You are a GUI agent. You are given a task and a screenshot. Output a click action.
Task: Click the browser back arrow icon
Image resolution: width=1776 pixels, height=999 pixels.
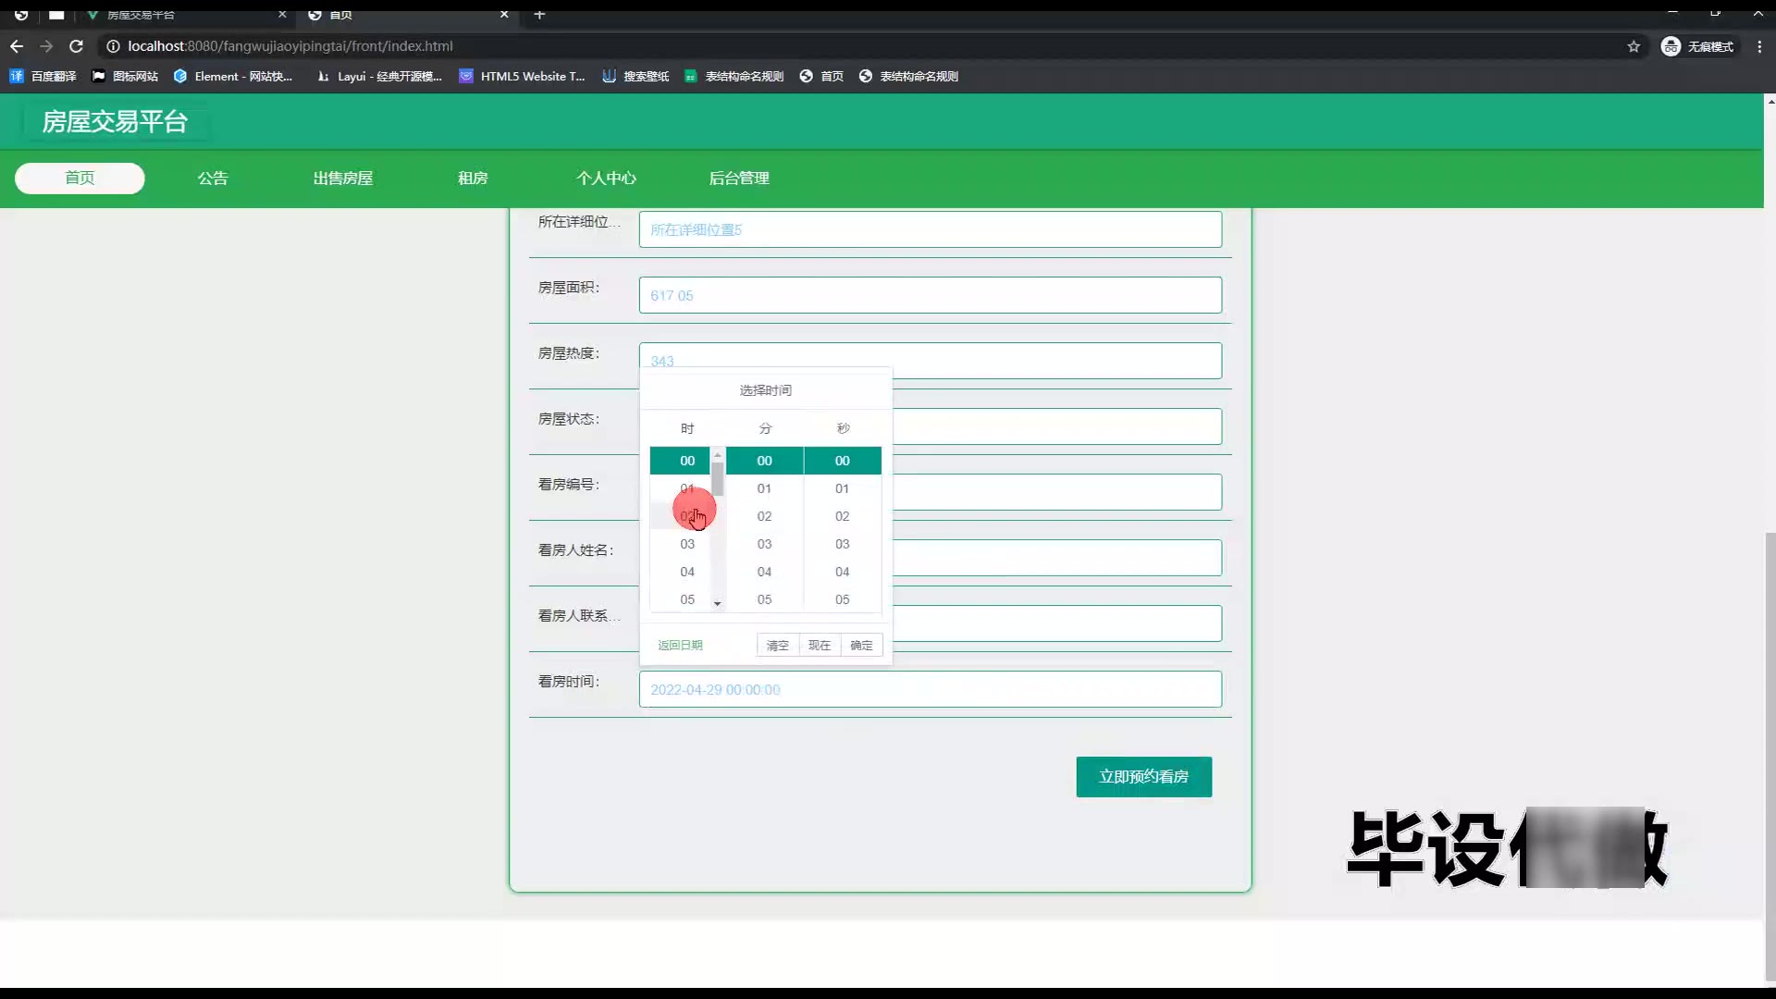[17, 46]
